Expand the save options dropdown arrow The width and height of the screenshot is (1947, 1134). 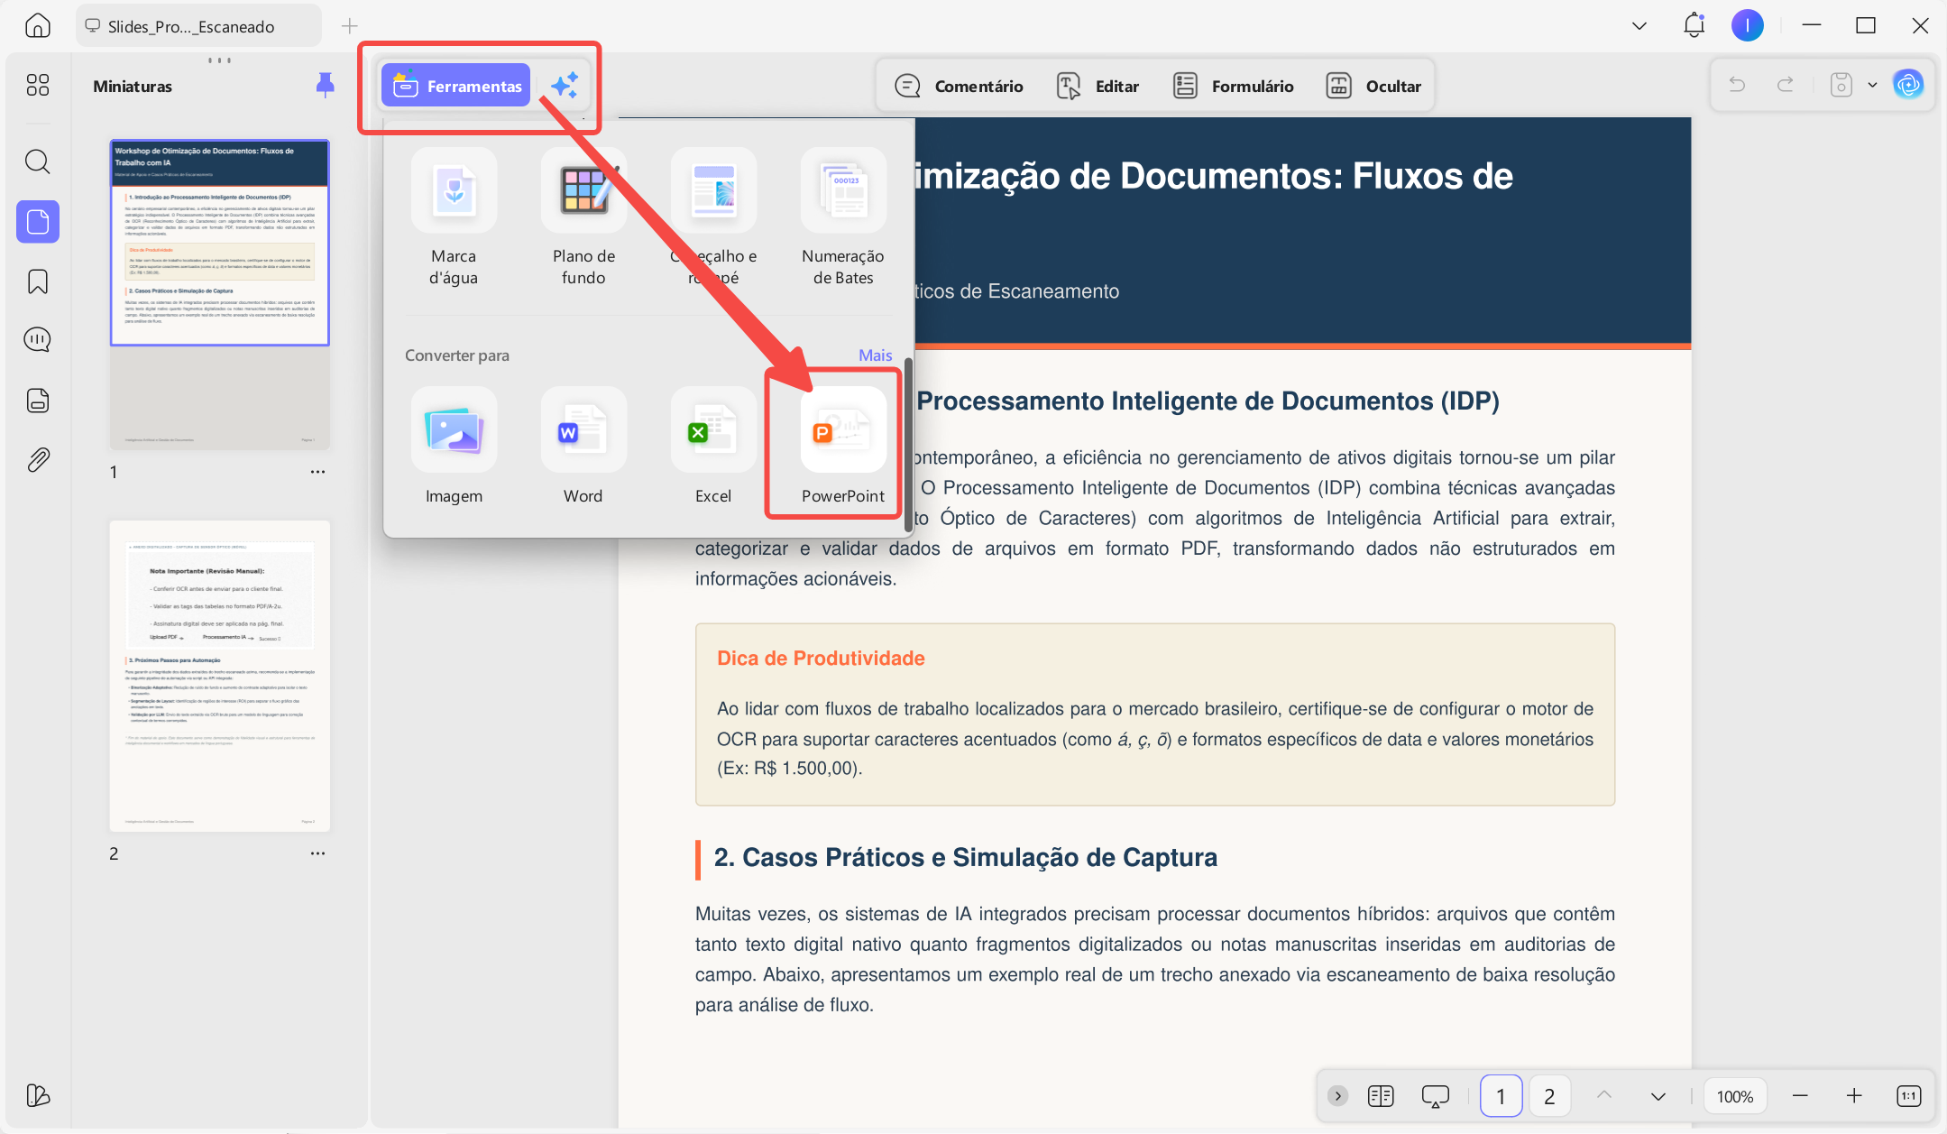pyautogui.click(x=1872, y=85)
